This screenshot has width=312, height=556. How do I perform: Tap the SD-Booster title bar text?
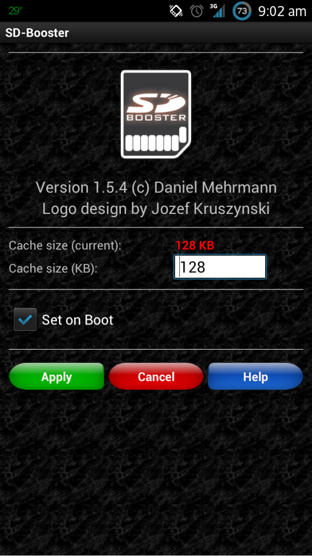[x=37, y=33]
